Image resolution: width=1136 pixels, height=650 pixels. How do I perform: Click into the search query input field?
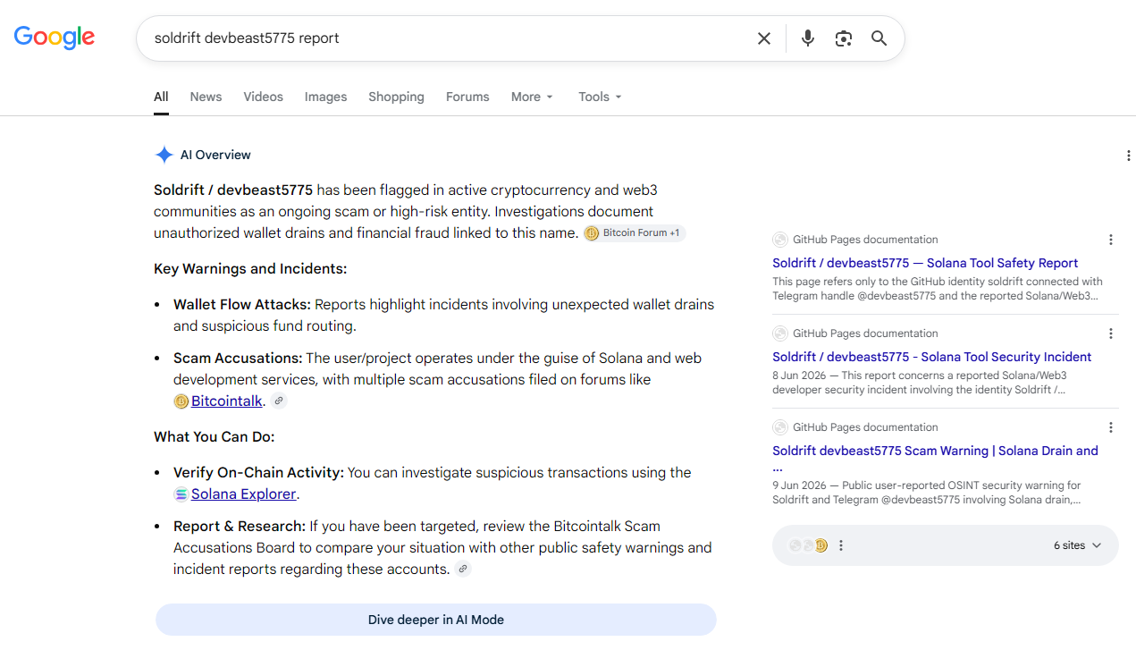click(447, 38)
